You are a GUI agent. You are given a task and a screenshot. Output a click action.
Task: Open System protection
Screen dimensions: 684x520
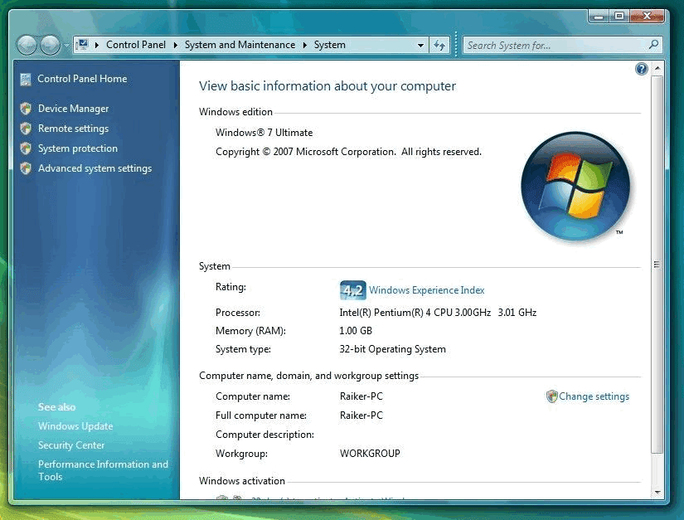78,148
